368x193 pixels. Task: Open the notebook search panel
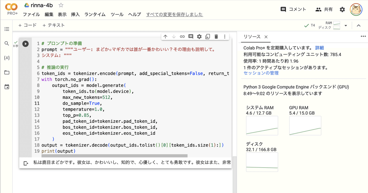7,43
